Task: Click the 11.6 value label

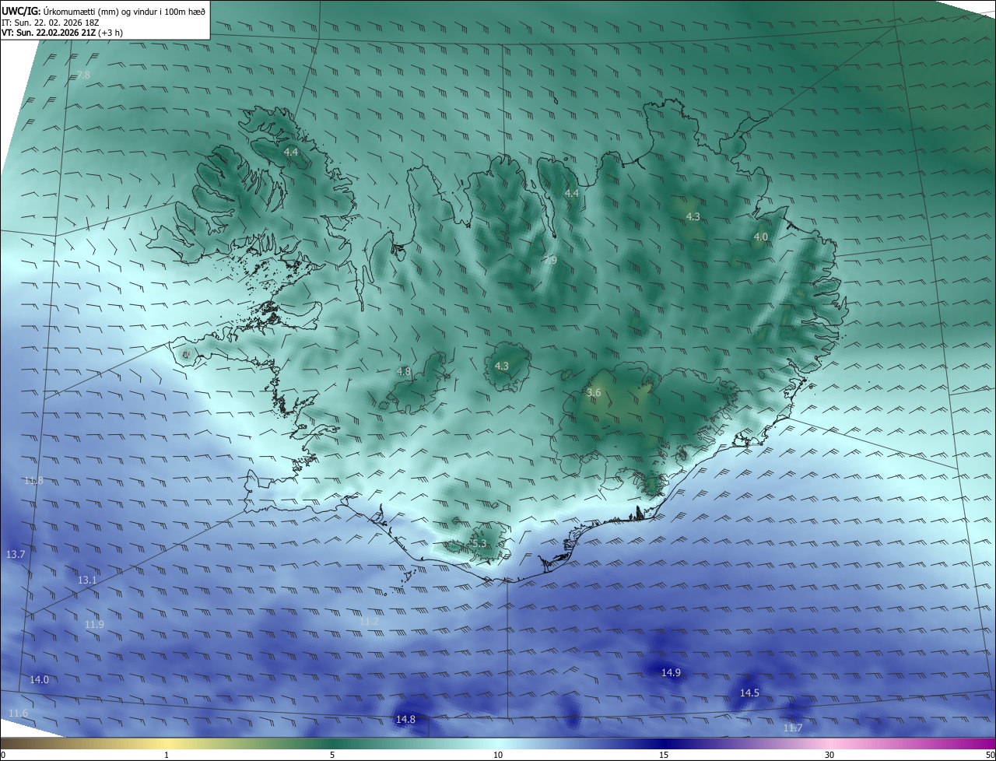Action: [18, 713]
